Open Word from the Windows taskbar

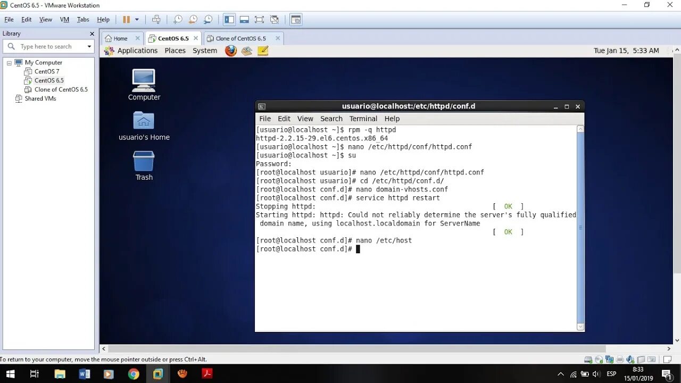coord(84,374)
